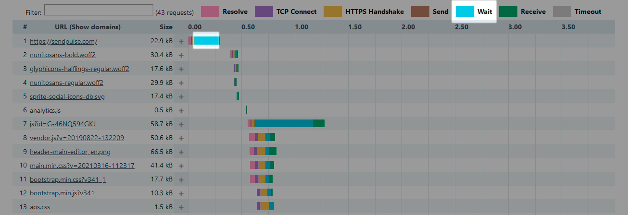
Task: Expand nunitosans-bold.woff2 row plus icon
Action: pyautogui.click(x=181, y=55)
